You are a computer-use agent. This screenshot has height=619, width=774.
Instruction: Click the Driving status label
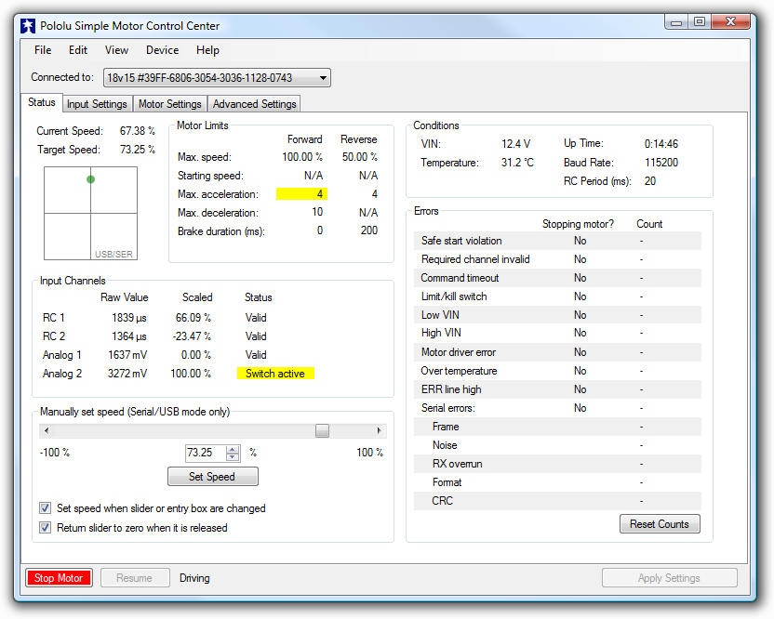click(x=194, y=578)
